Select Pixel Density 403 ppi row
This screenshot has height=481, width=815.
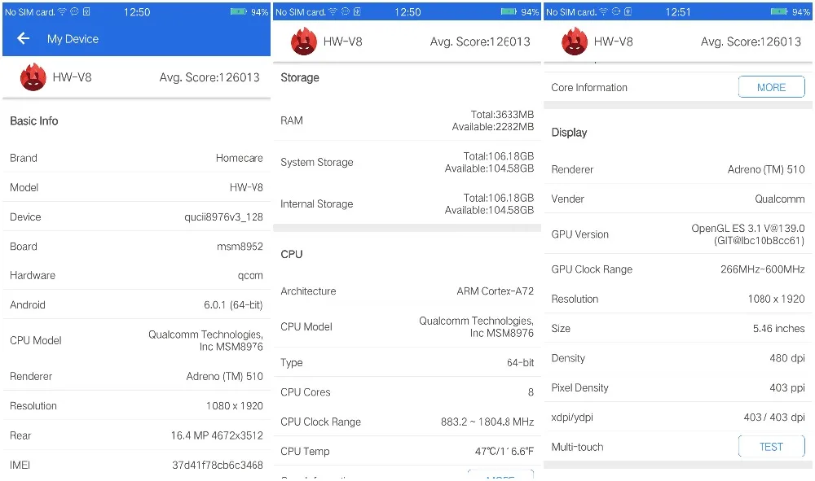click(678, 387)
